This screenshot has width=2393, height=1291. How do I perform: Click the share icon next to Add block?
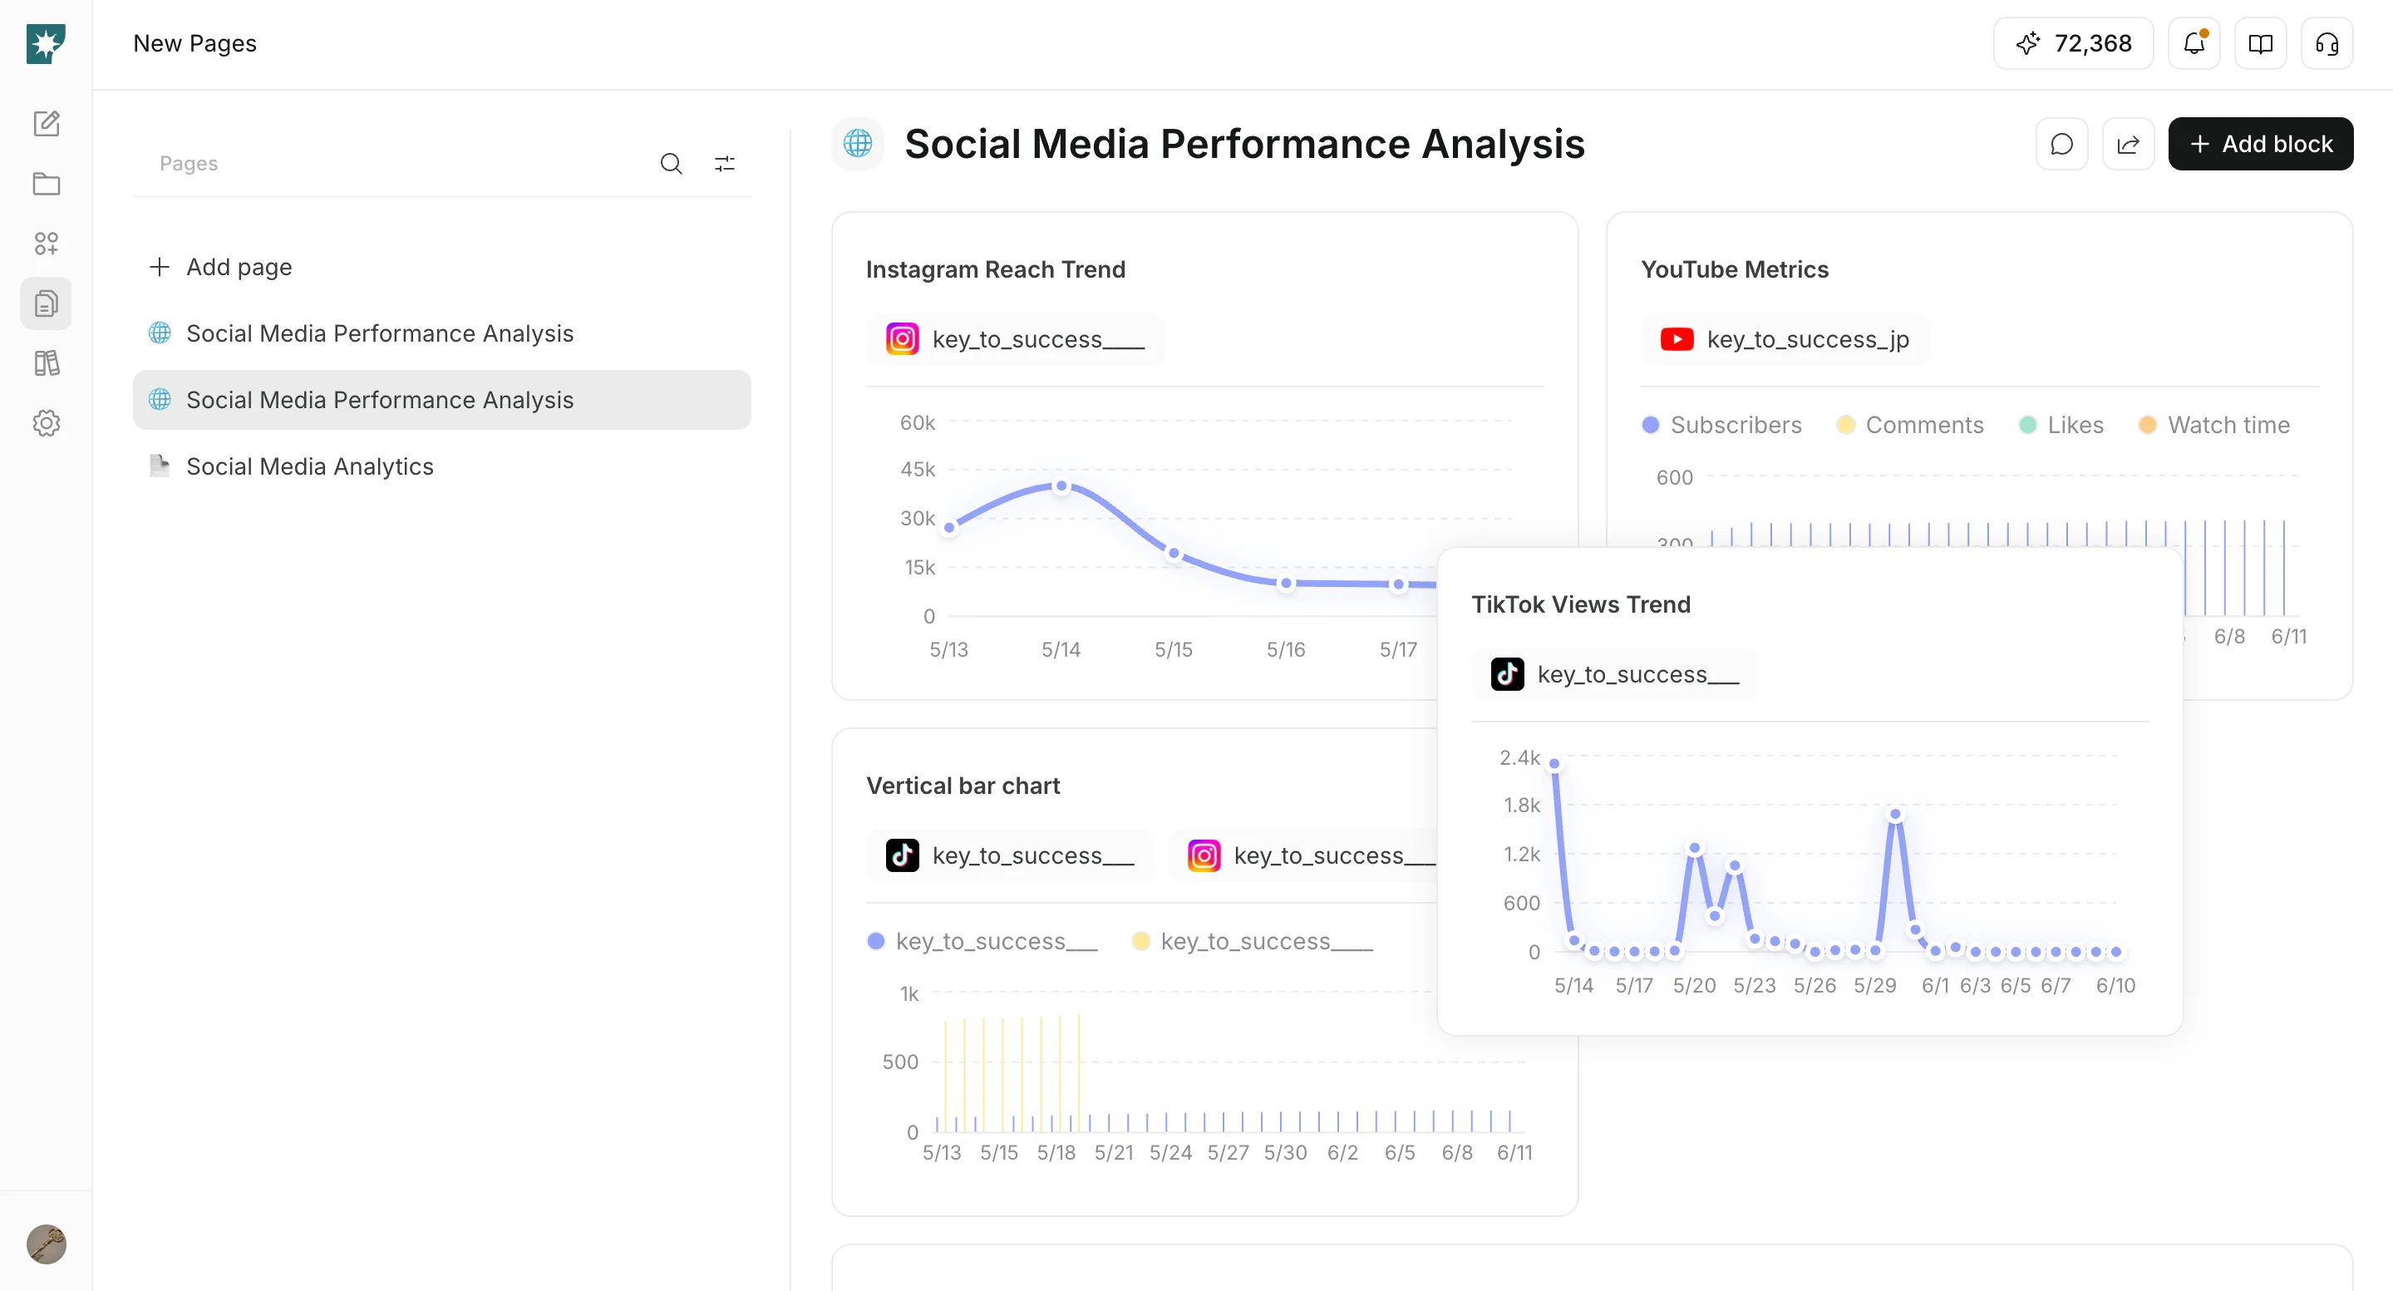click(2128, 144)
